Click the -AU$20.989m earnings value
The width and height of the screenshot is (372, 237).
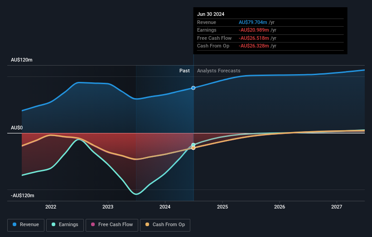(254, 30)
